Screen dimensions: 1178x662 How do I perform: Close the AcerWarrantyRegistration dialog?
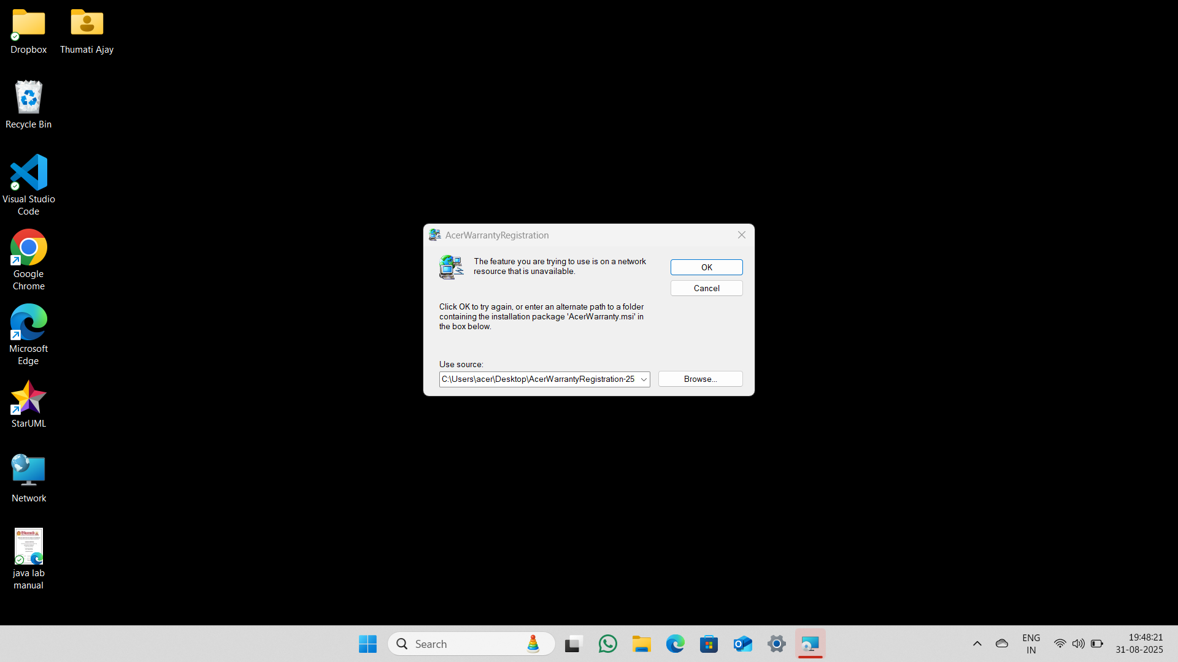point(741,235)
